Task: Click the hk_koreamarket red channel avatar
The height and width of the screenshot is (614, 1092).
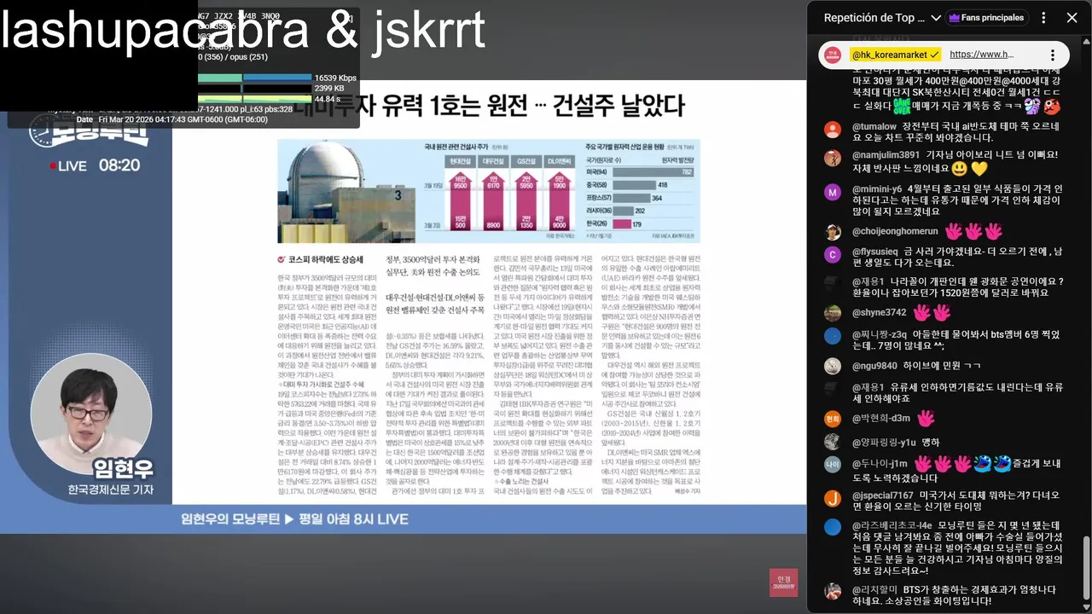Action: tap(833, 55)
